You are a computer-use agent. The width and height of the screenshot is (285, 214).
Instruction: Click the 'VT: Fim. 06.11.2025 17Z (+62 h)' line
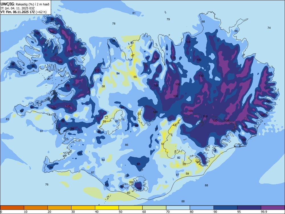pos(23,12)
